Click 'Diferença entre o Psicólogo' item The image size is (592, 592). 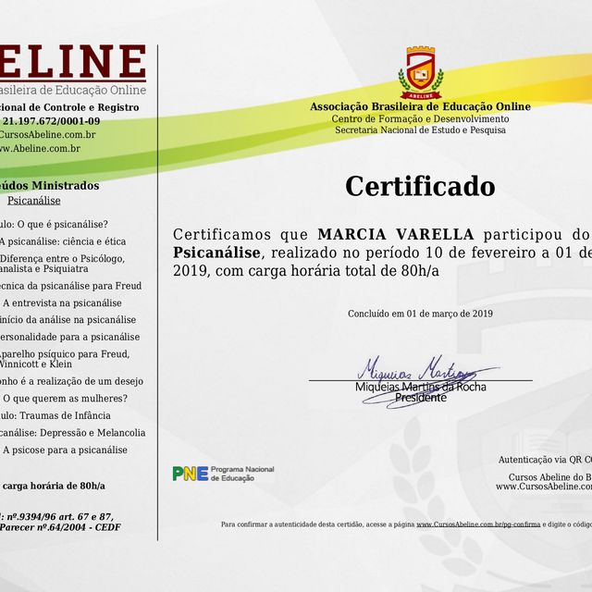pyautogui.click(x=62, y=259)
